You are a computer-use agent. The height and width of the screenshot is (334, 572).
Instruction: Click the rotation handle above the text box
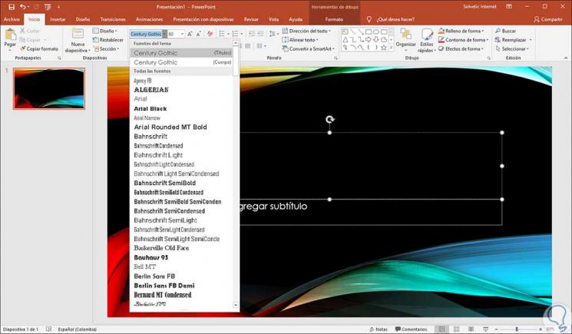(x=330, y=119)
